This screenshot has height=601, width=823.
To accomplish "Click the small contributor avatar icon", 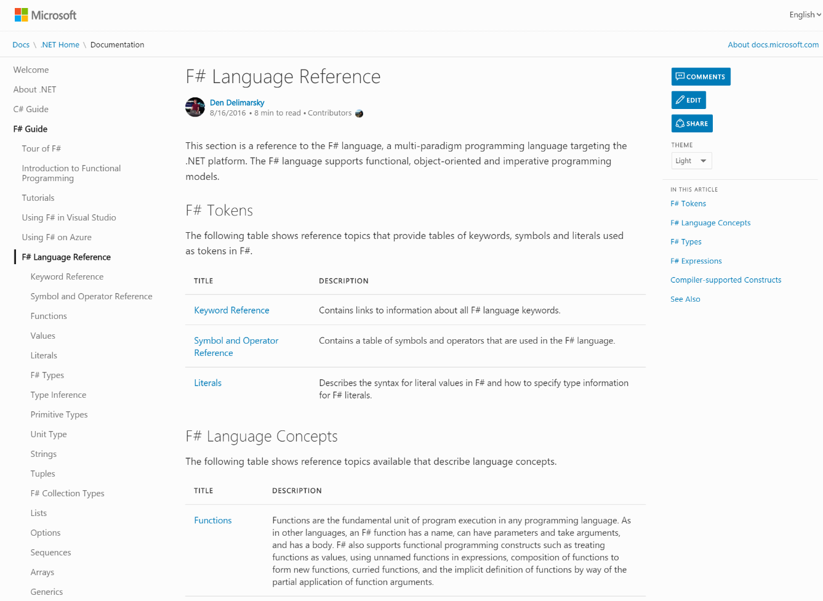I will (359, 113).
